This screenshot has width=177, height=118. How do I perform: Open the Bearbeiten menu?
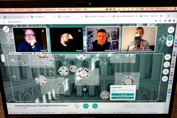tap(19, 10)
